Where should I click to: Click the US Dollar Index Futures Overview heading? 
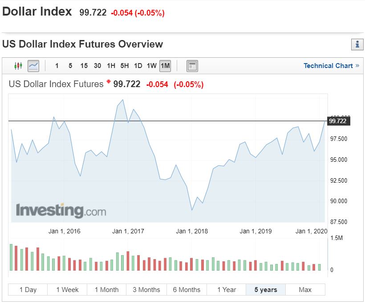pos(83,44)
